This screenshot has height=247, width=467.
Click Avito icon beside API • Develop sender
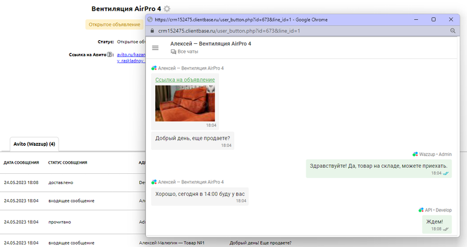coord(421,210)
